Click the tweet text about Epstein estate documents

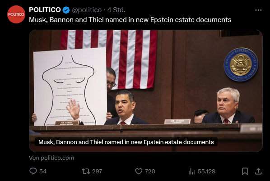click(x=130, y=20)
